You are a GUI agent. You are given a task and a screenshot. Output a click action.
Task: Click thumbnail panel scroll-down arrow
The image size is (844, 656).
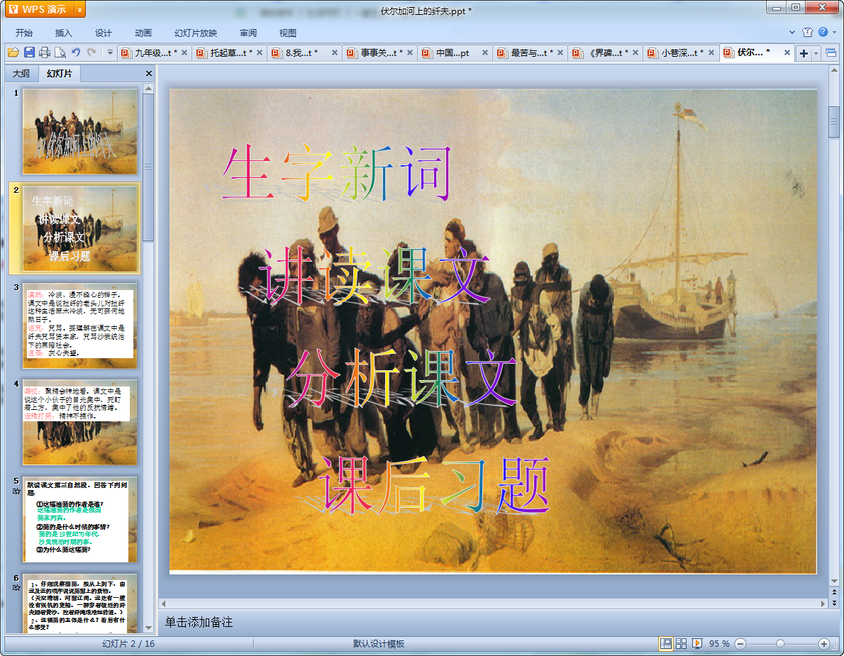pos(148,628)
